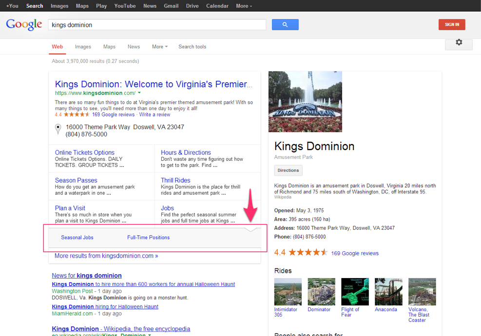The height and width of the screenshot is (336, 481).
Task: Click the Full-Time Positions link
Action: tap(149, 237)
